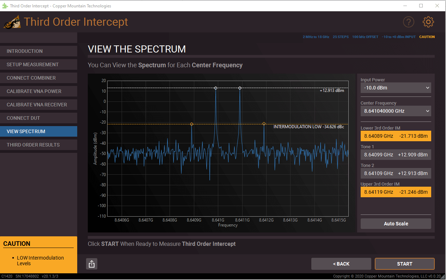Click the LOW Intermodulation Levels caution entry
Image resolution: width=446 pixels, height=280 pixels.
point(40,261)
